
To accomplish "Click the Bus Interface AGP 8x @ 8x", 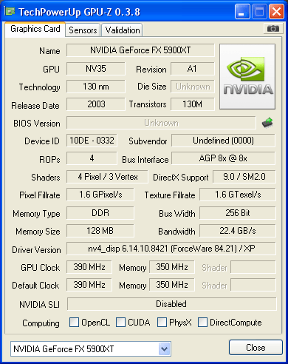I will 223,158.
